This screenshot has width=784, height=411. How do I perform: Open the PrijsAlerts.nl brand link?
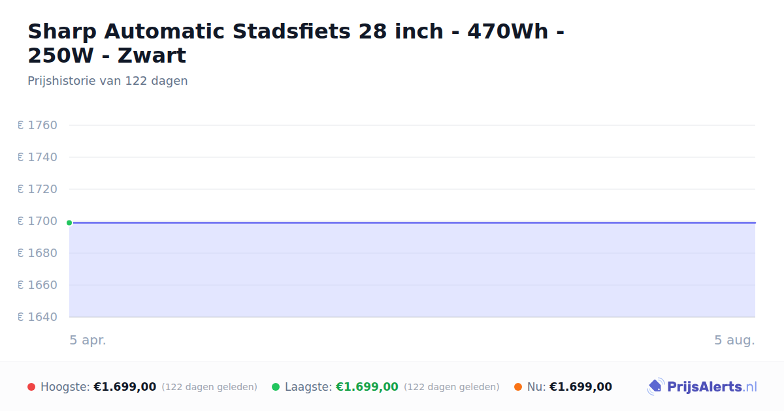[702, 387]
